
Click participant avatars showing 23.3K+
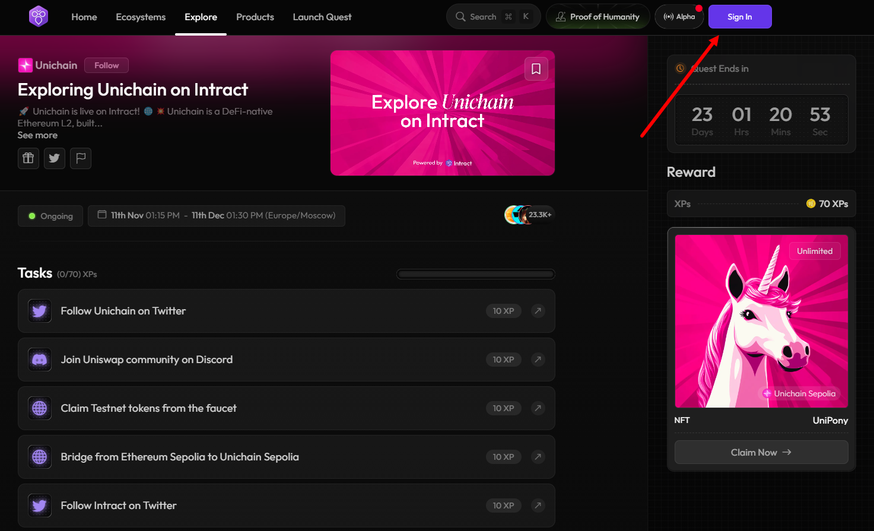pos(527,215)
